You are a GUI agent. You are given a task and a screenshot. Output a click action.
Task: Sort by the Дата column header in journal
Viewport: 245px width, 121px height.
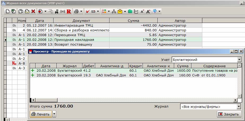tap(40, 21)
